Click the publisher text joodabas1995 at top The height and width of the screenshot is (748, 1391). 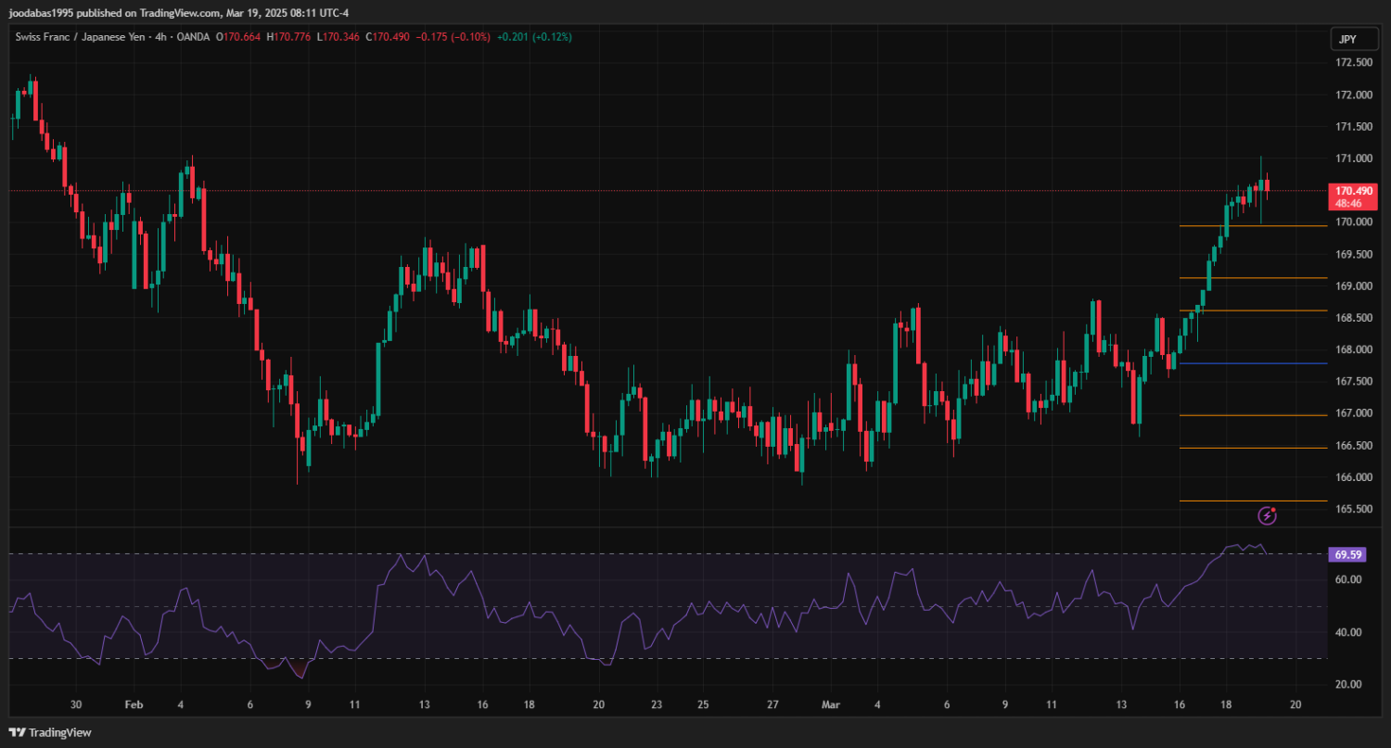tap(42, 13)
